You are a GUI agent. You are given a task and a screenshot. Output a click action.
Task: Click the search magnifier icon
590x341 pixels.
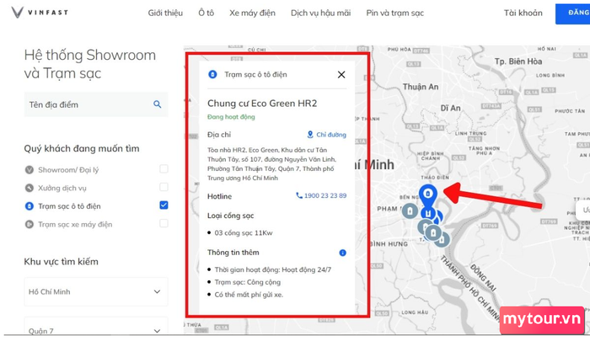(x=158, y=104)
